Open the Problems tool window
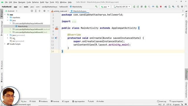188x106 pixels. click(43, 101)
